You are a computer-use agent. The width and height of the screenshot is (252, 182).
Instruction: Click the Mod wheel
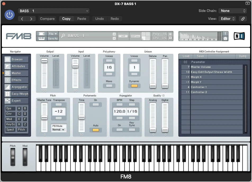click(x=25, y=157)
